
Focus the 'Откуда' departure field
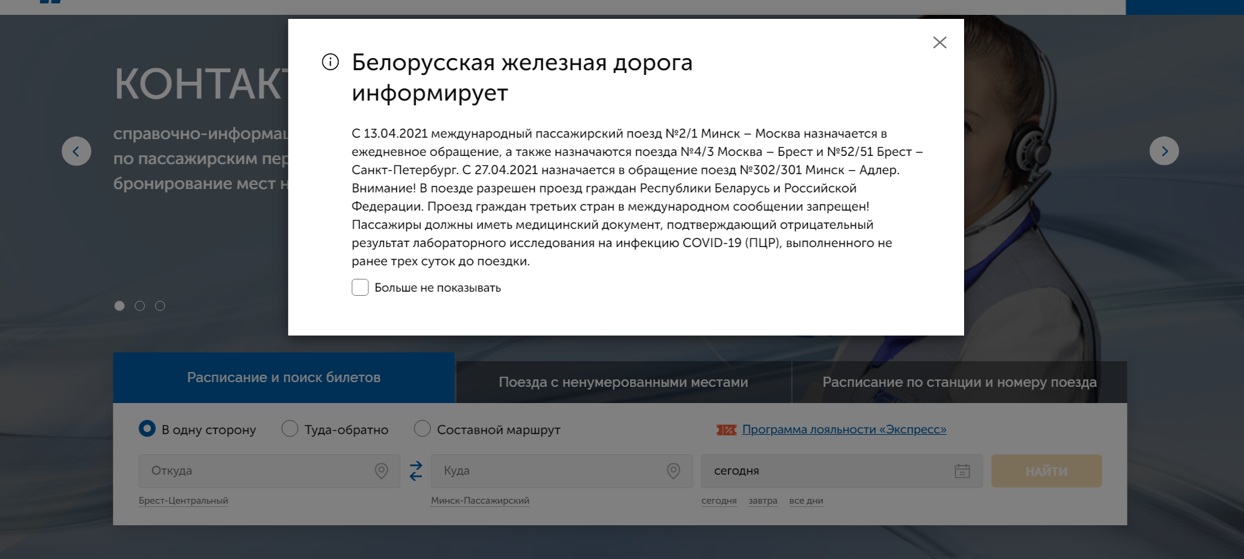[x=269, y=471]
